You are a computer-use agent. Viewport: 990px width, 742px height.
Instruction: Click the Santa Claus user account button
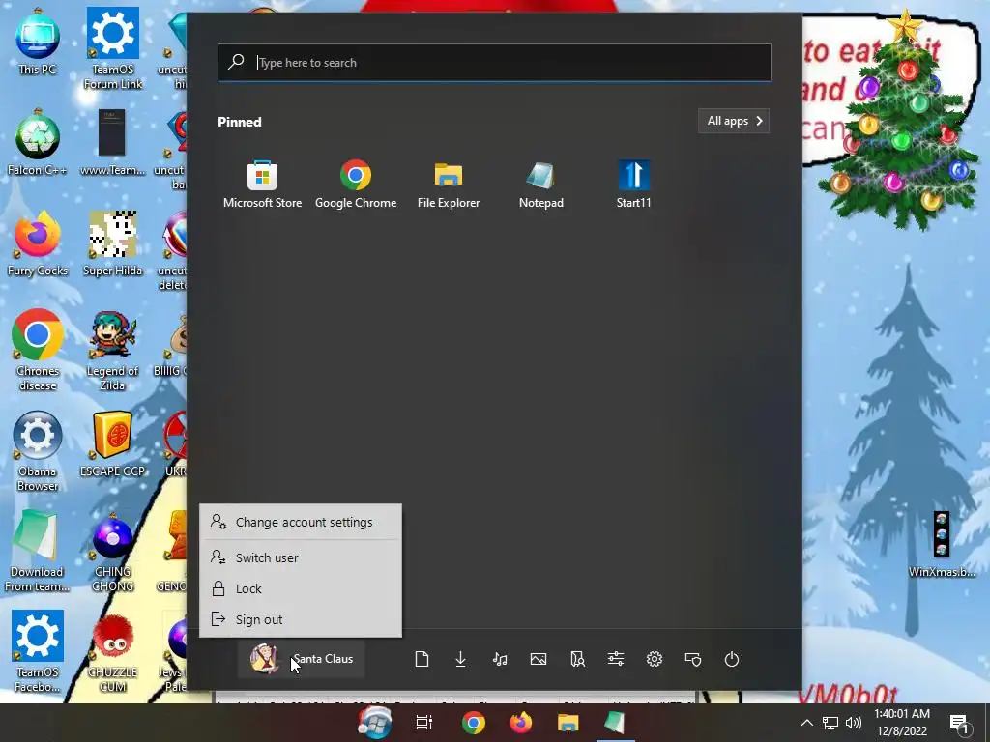[302, 659]
